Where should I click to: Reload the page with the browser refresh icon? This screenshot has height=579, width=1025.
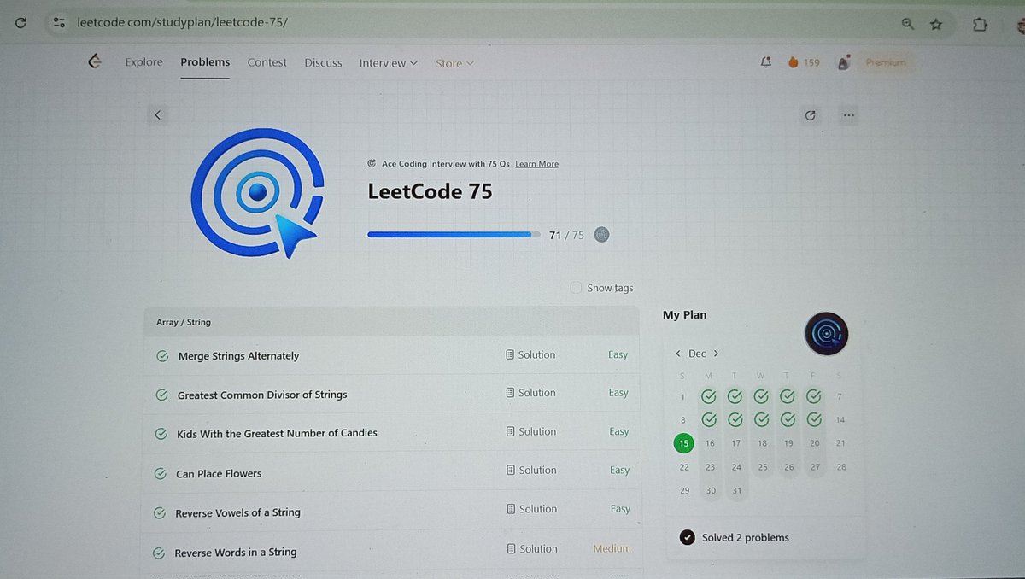(x=20, y=23)
